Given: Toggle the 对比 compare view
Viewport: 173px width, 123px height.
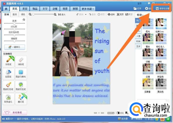Looking at the screenshot, I should click(120, 113).
